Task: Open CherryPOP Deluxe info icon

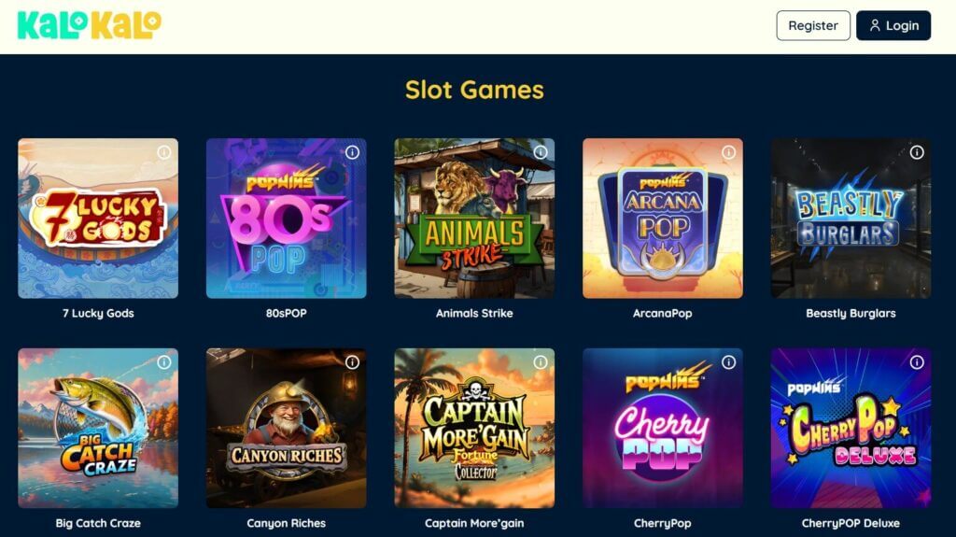Action: pyautogui.click(x=917, y=362)
